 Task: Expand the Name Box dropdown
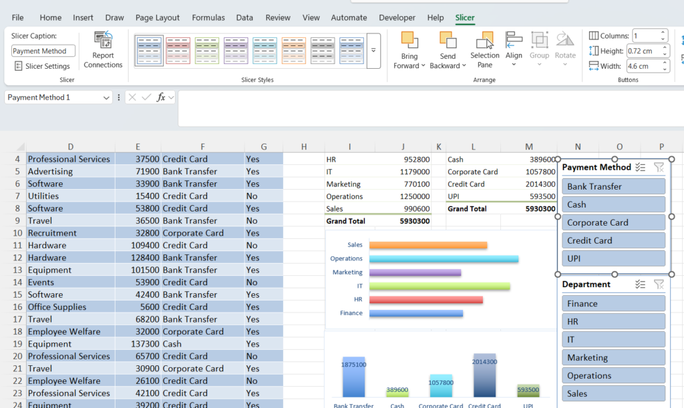coord(106,97)
